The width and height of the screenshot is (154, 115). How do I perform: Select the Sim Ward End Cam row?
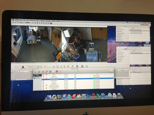pos(78,88)
